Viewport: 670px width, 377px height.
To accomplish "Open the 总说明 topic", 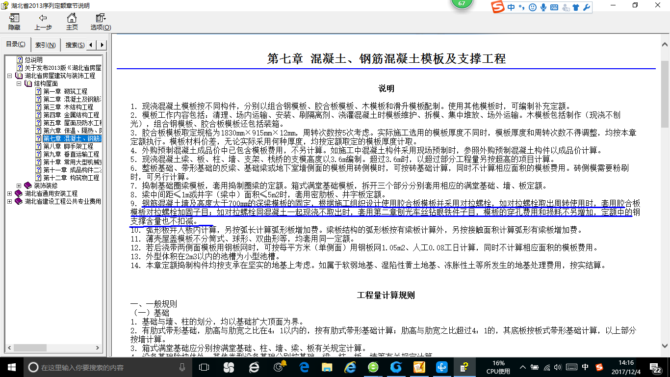I will pyautogui.click(x=33, y=60).
